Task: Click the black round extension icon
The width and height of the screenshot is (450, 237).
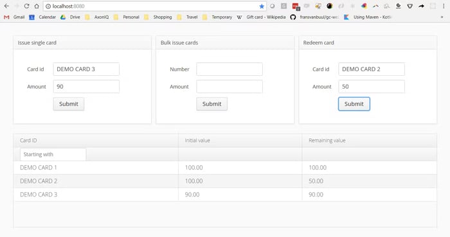Action: click(x=329, y=6)
